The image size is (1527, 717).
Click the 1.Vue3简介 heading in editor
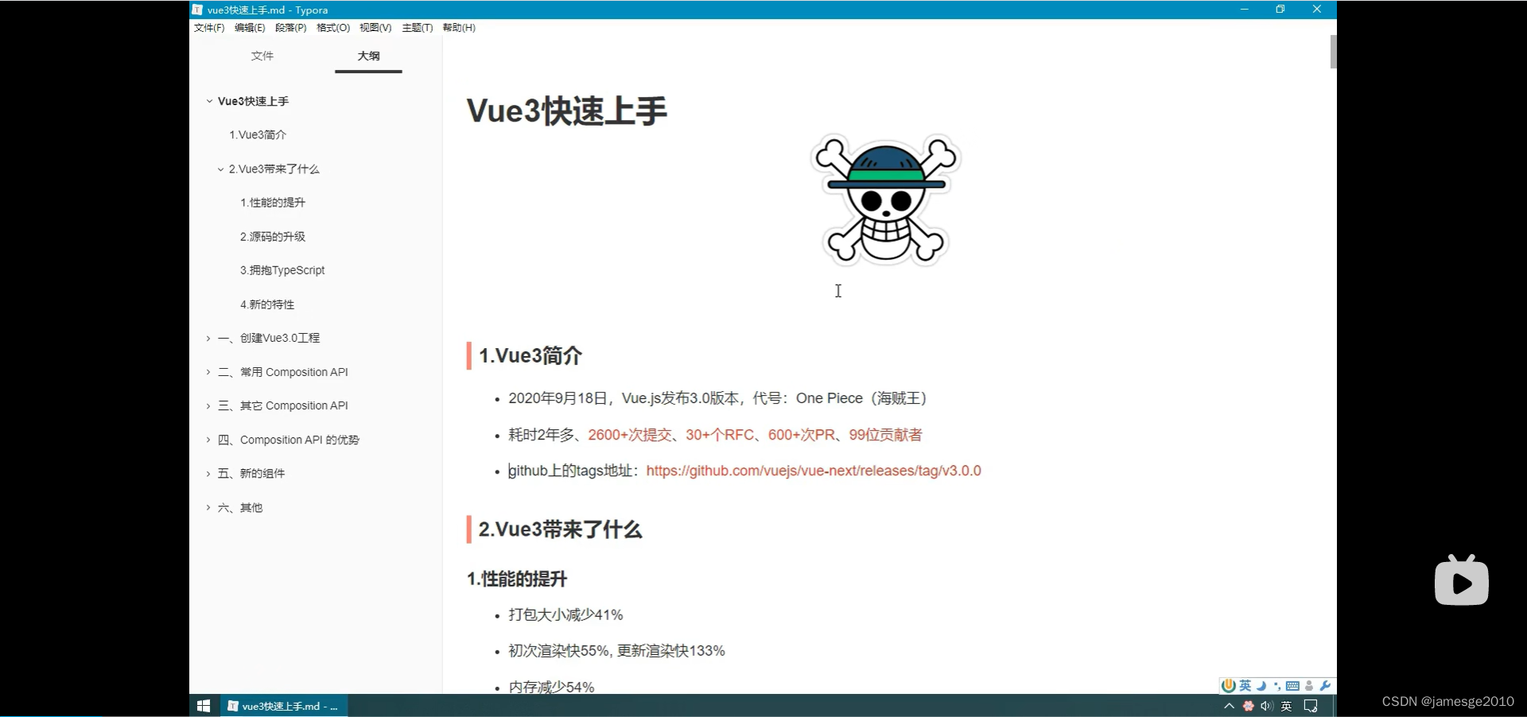[x=530, y=355]
